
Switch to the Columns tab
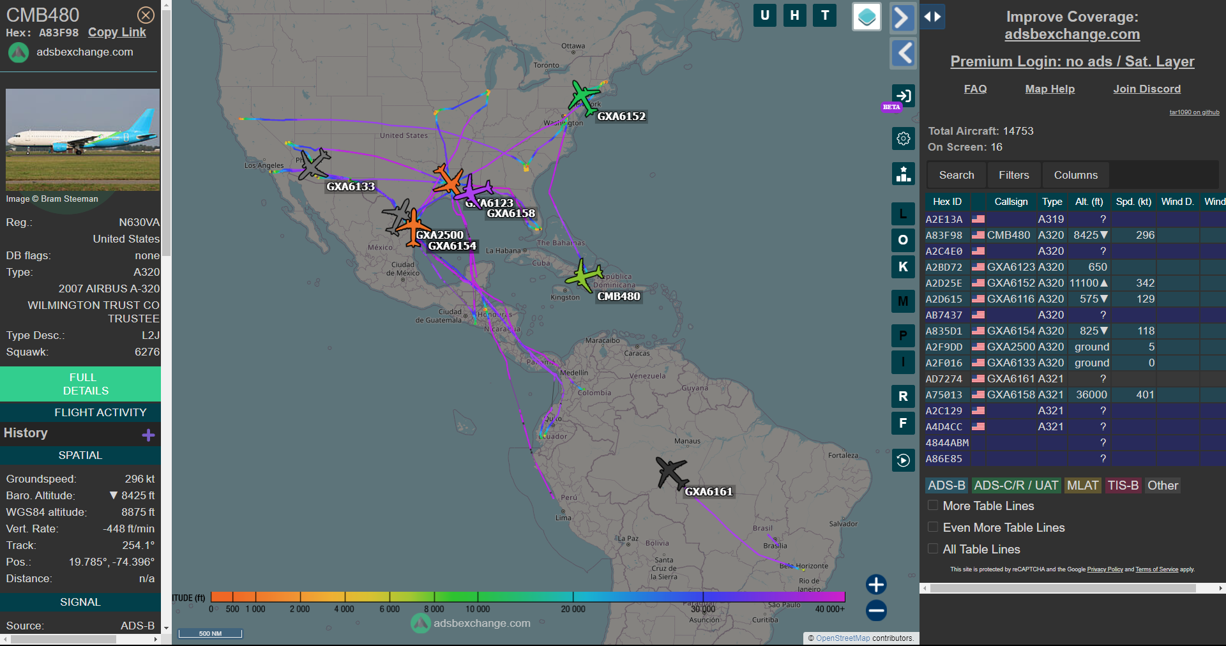click(1076, 175)
